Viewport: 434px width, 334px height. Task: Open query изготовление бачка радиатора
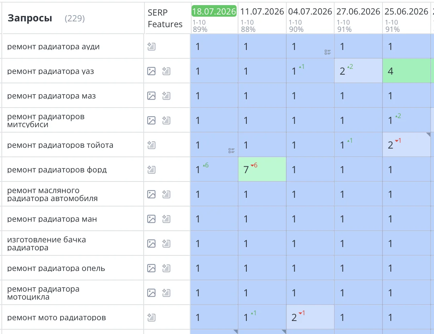(x=46, y=244)
